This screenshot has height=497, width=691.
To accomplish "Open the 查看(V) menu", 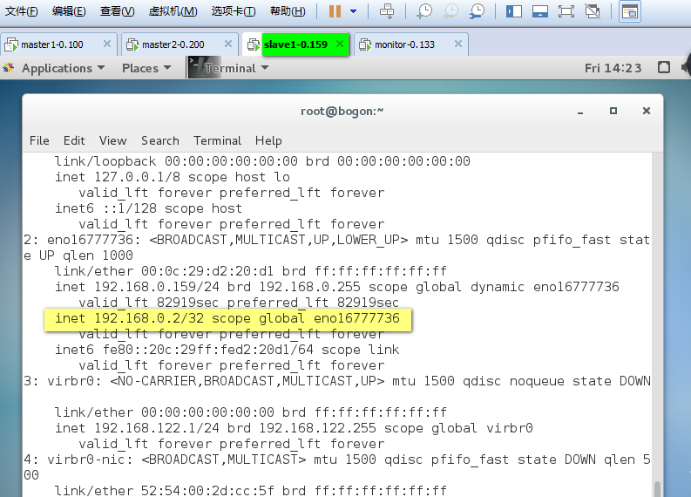I will (118, 11).
